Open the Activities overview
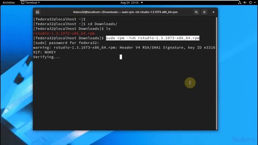Viewport: 258px width, 145px height. click(9, 2)
